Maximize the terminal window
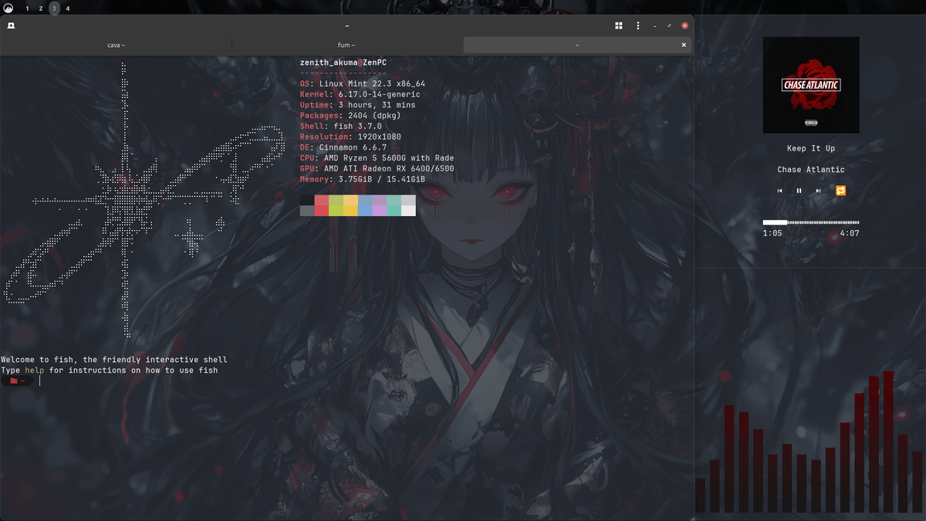 [x=669, y=25]
